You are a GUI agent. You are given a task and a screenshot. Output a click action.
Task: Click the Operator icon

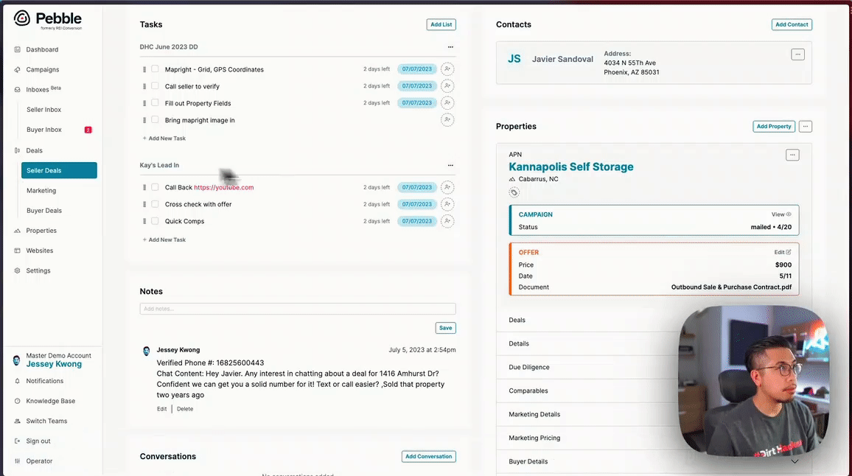18,461
